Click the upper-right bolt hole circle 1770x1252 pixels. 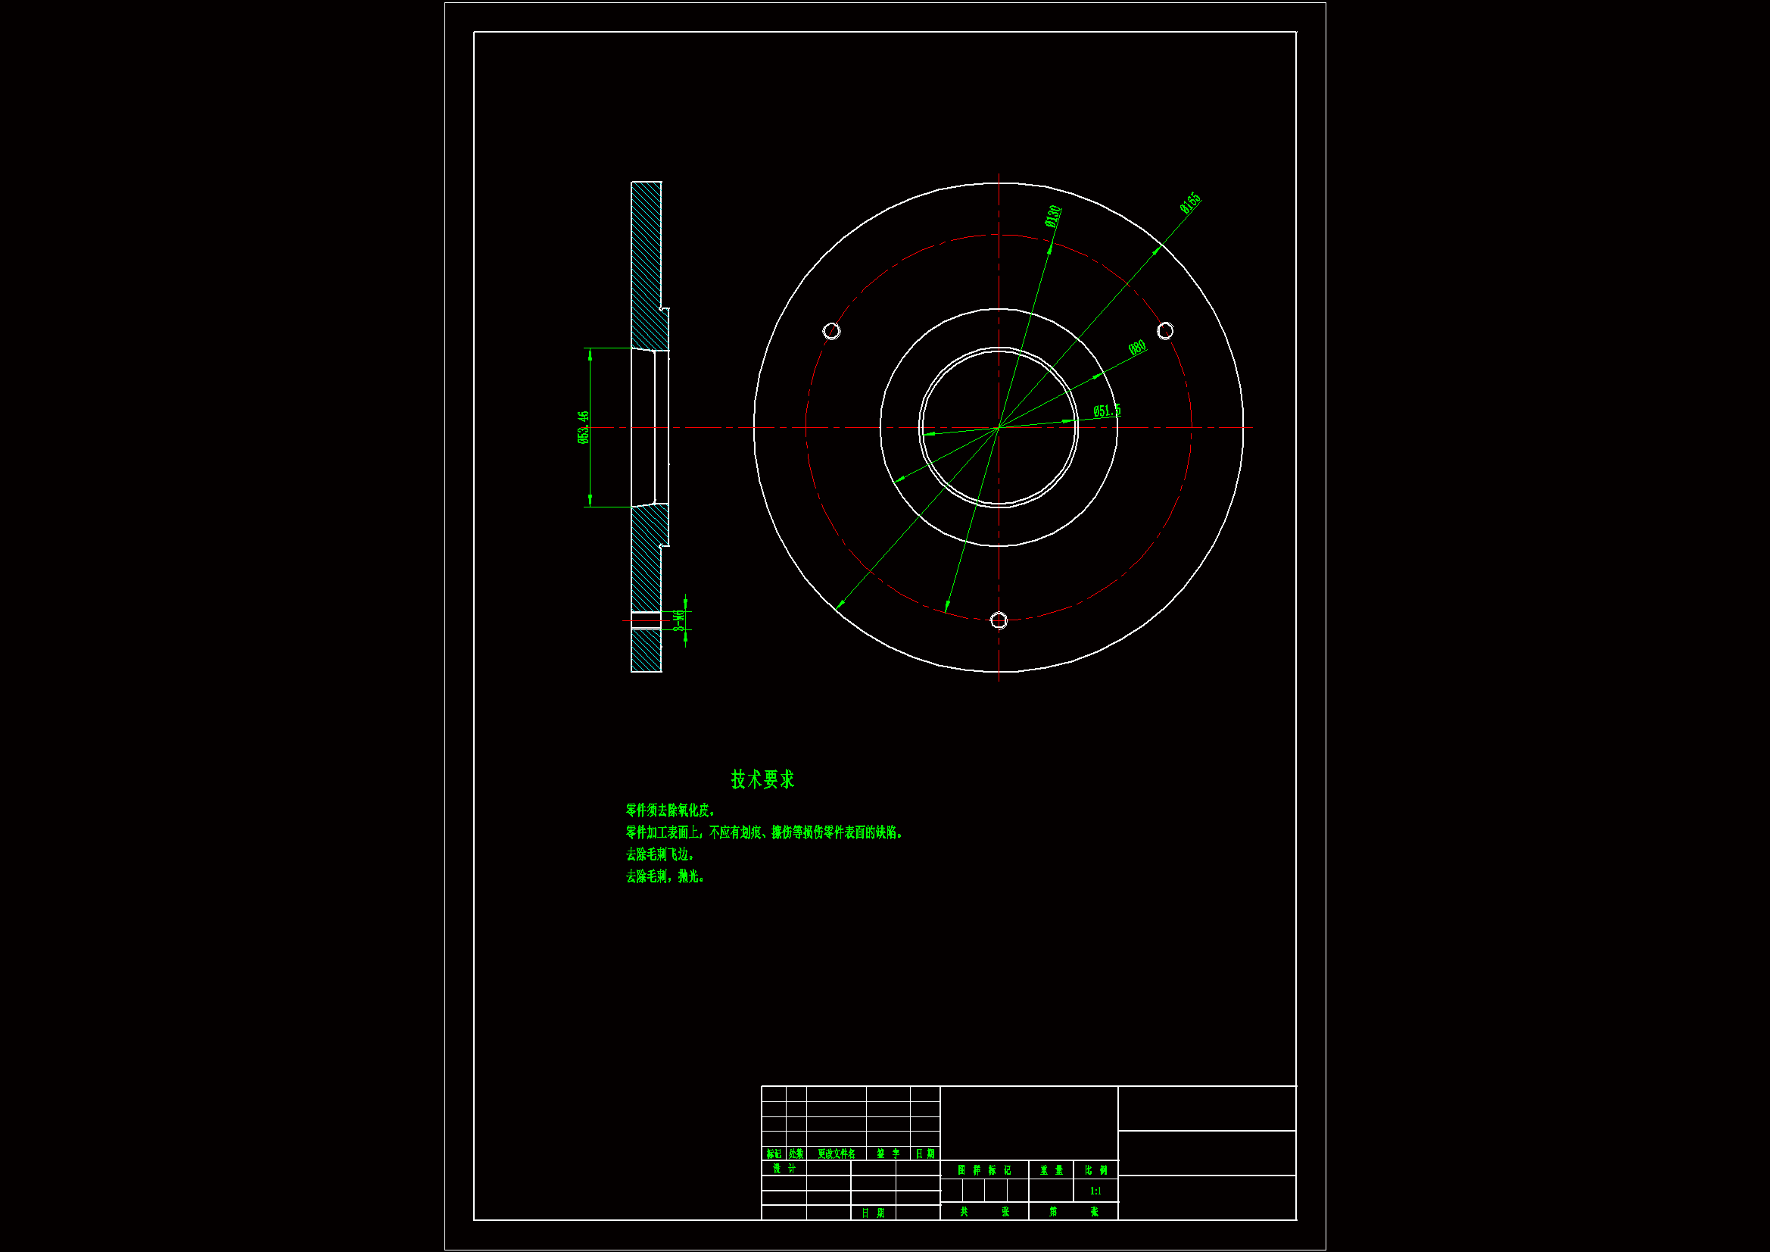(x=1165, y=331)
